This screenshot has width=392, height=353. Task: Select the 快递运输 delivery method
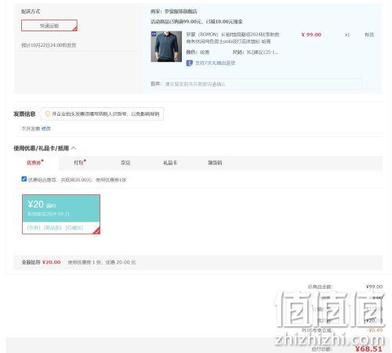(49, 26)
